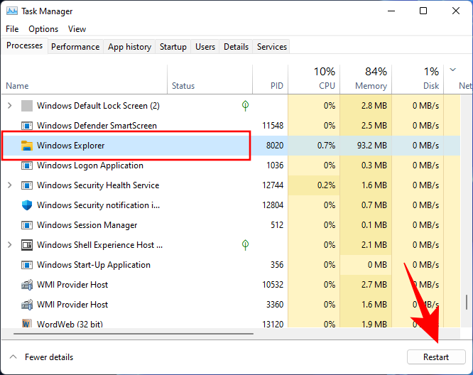
Task: Click the first WMI Provider Host icon
Action: pyautogui.click(x=27, y=285)
